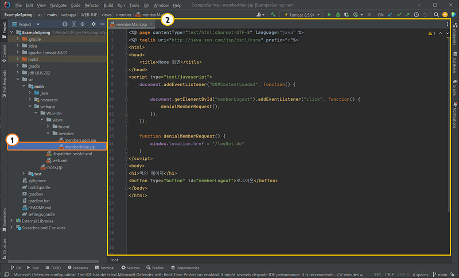The image size is (459, 278).
Task: Toggle the Pull Requests tool window
Action: point(4,84)
